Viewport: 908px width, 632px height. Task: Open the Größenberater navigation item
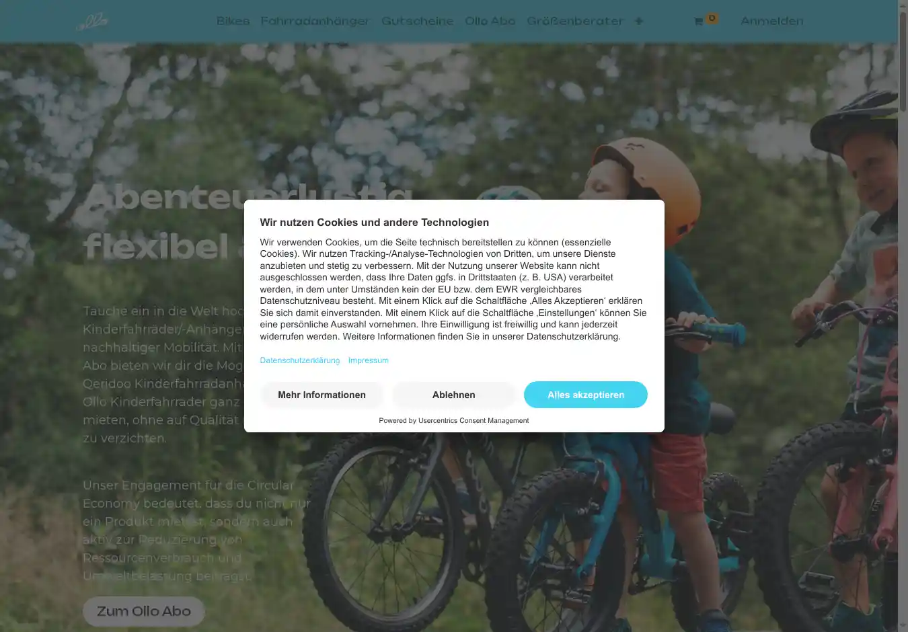coord(575,21)
